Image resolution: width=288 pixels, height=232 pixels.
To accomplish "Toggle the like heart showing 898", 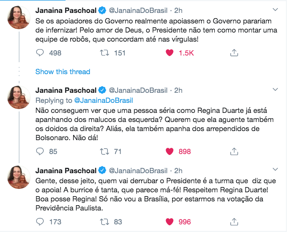I will click(x=169, y=152).
